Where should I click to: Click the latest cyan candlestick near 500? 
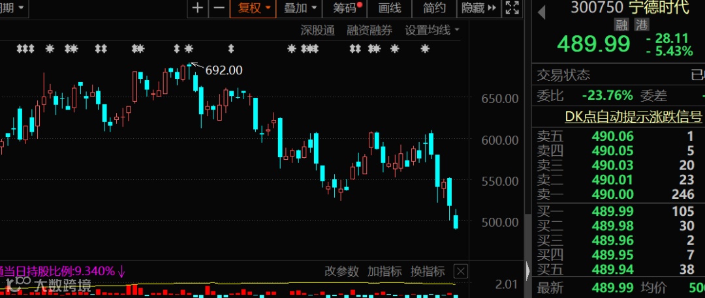(x=456, y=222)
